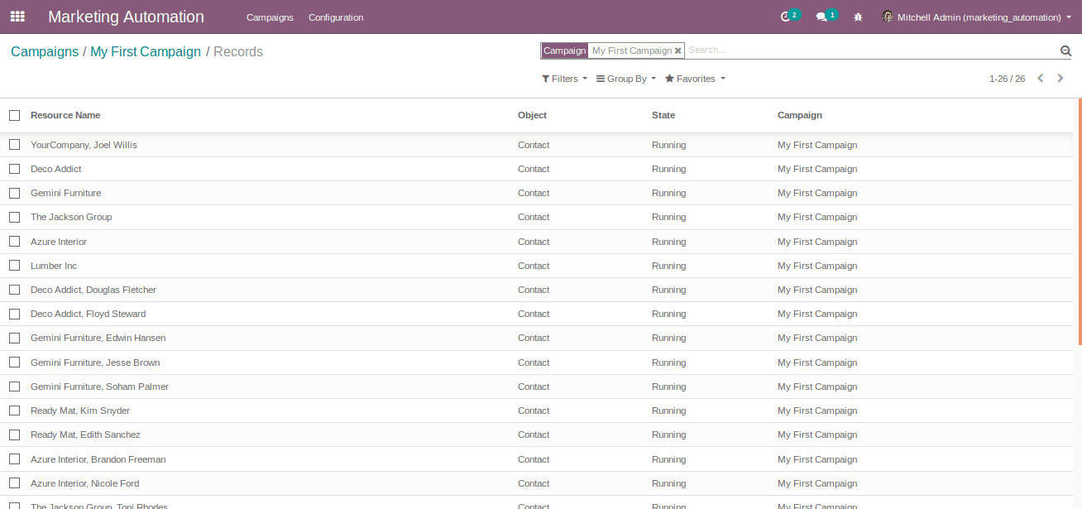Viewport: 1082px width, 509px height.
Task: Check the Deco Addict, Floyd Steward row
Action: pyautogui.click(x=15, y=314)
